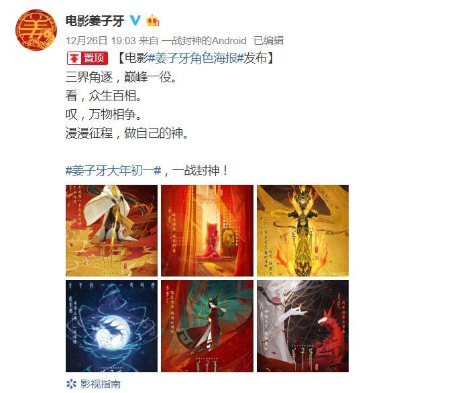Open the blue glowing orb poster
The width and height of the screenshot is (462, 393).
tap(111, 326)
